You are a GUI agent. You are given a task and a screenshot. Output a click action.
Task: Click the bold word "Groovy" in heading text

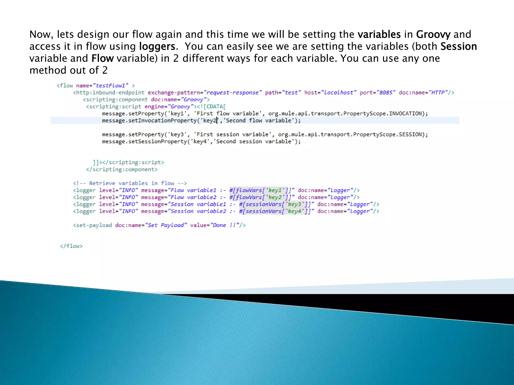433,35
